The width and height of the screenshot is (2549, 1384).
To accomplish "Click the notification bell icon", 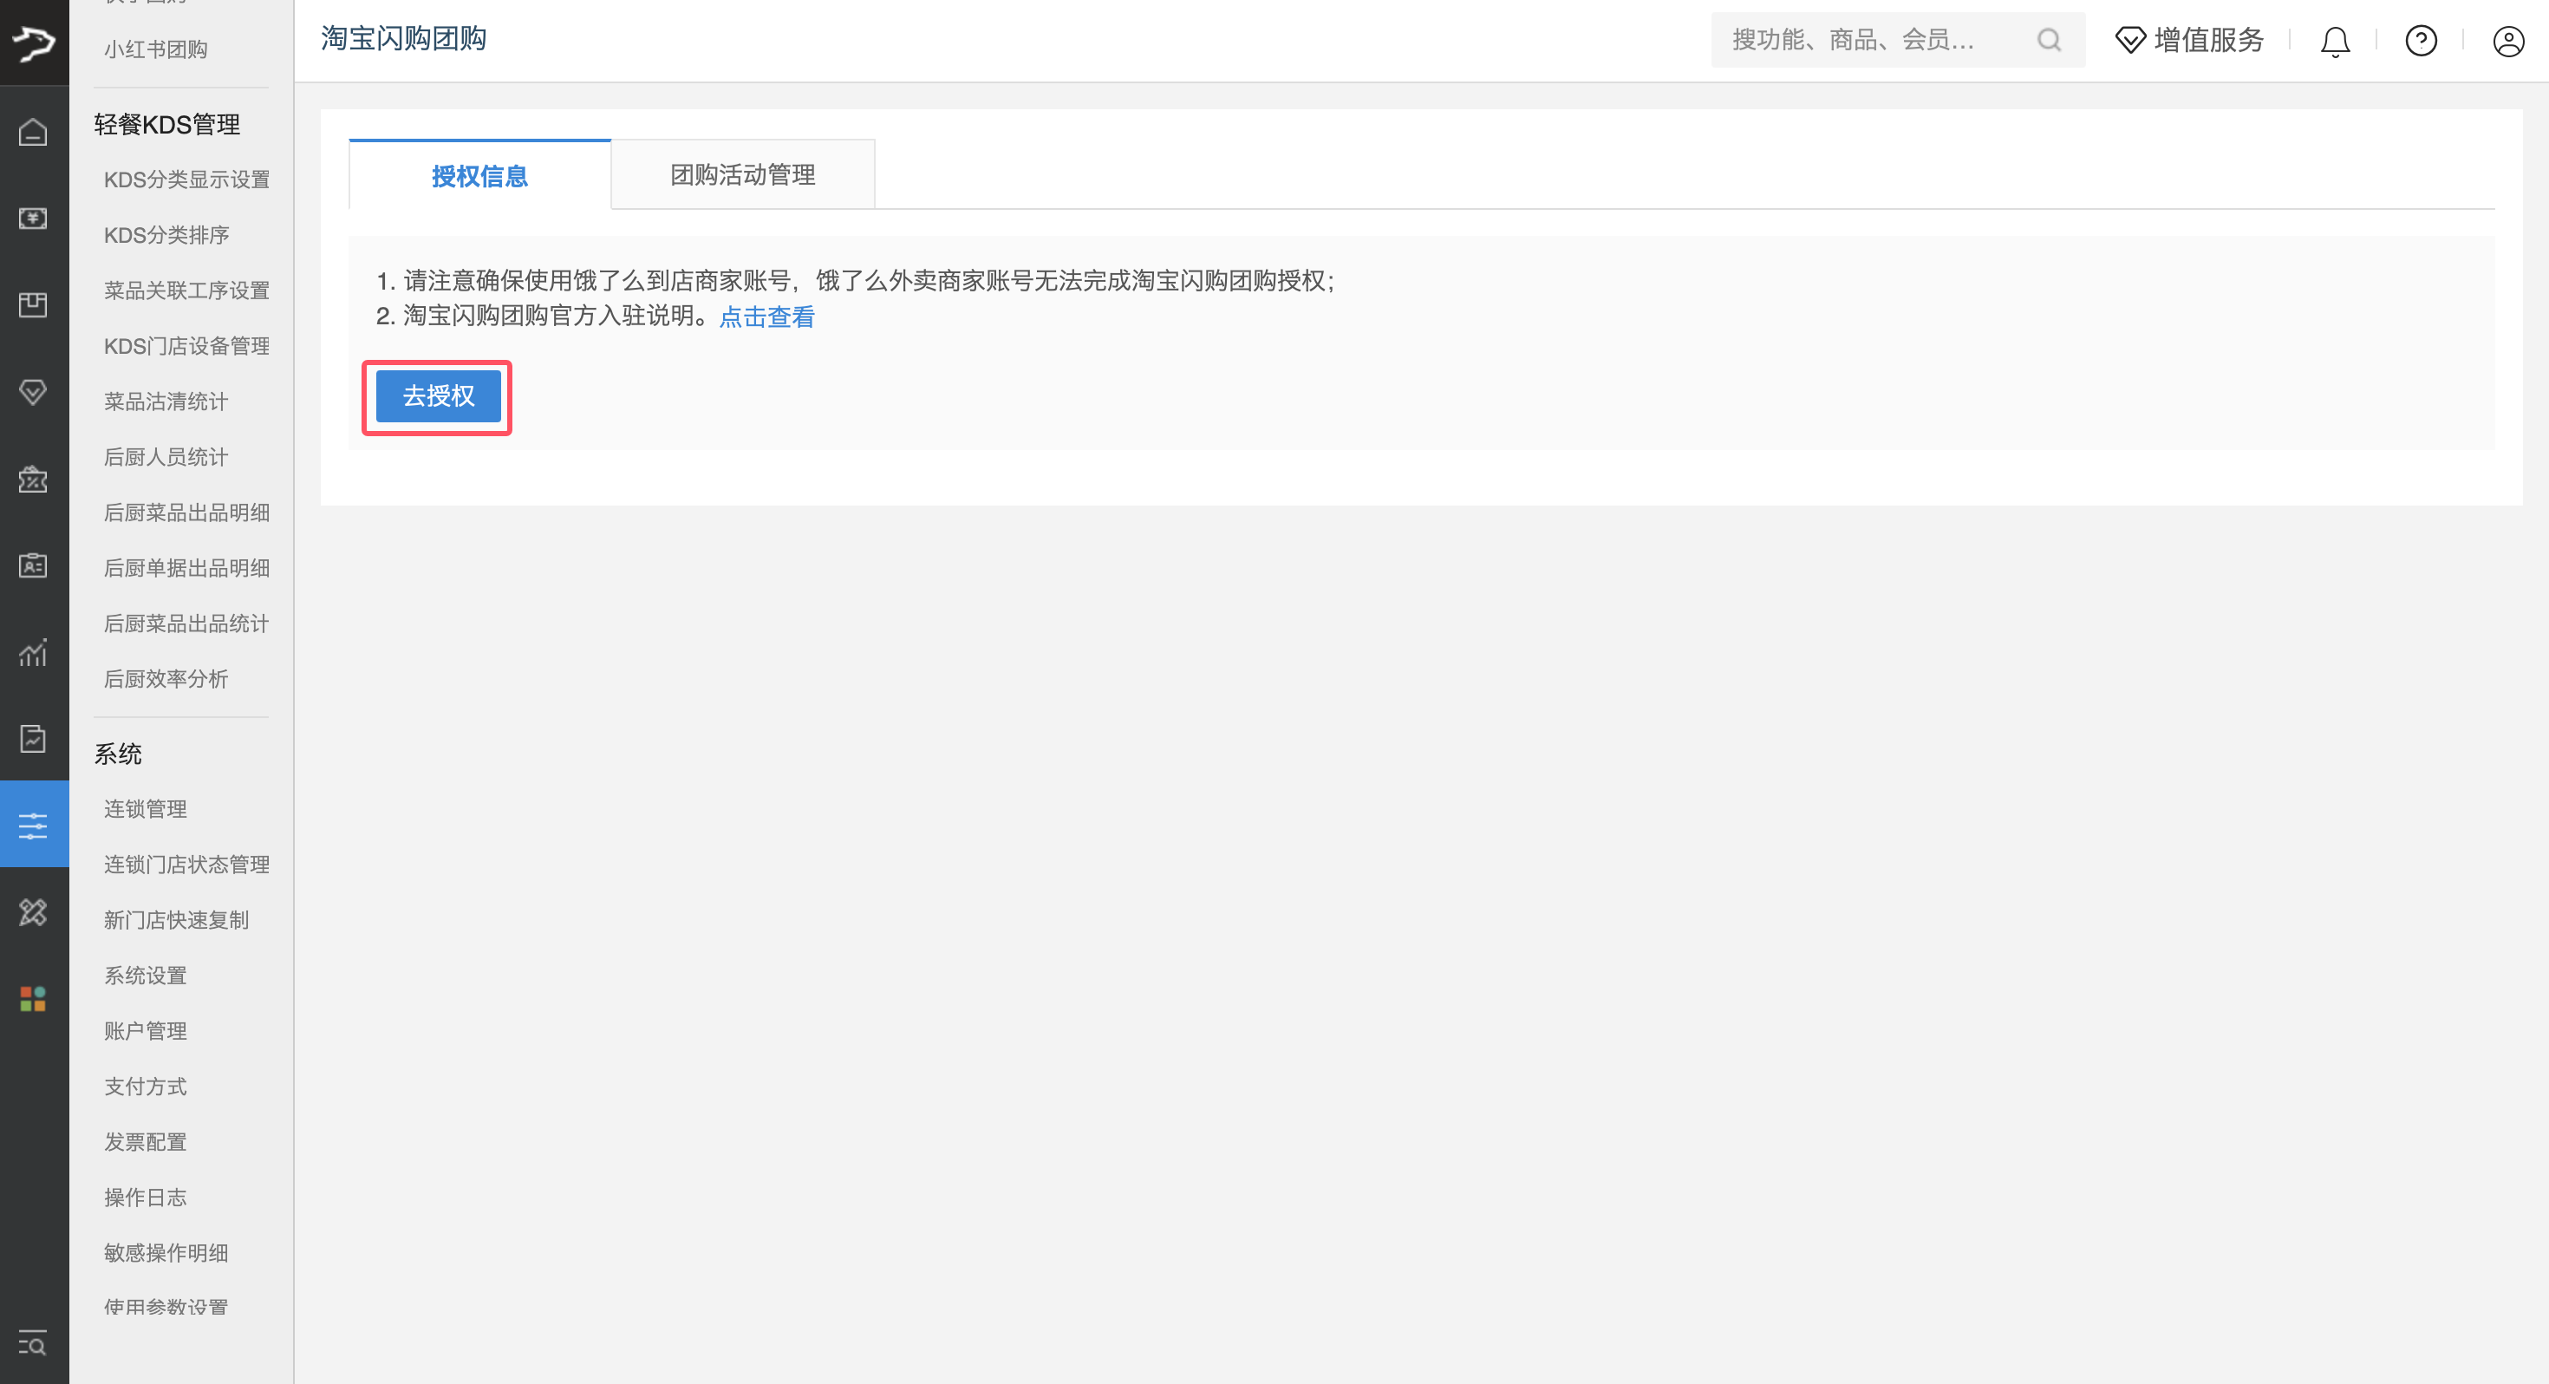I will (2334, 42).
